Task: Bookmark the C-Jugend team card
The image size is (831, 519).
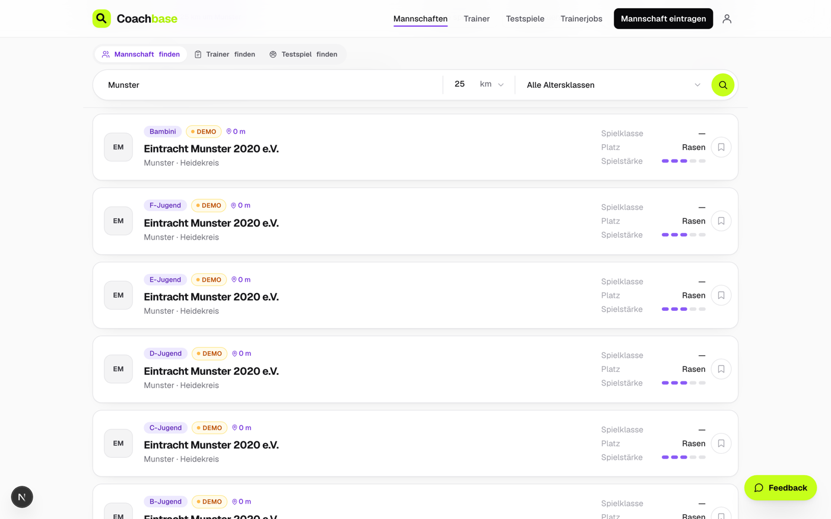Action: [x=721, y=444]
